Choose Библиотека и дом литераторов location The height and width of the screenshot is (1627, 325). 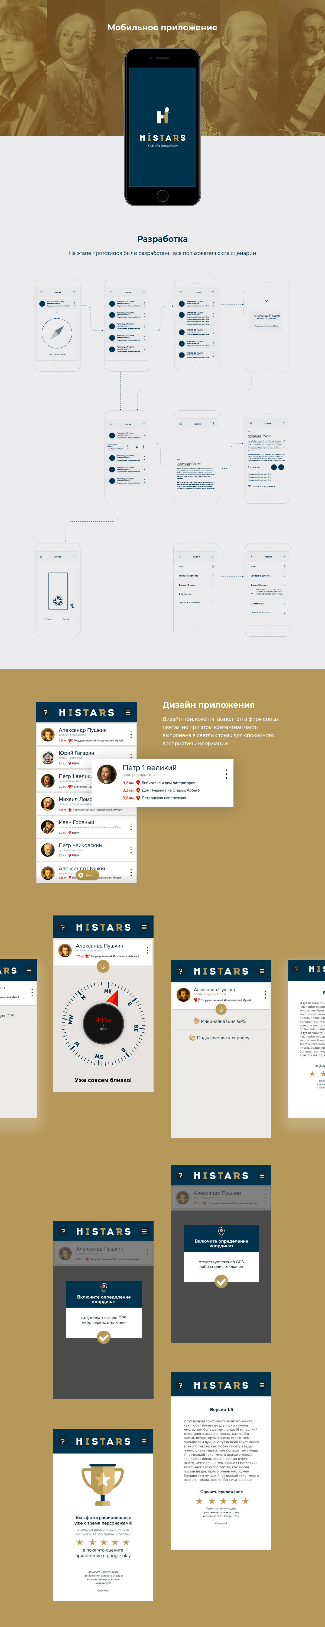coord(168,783)
